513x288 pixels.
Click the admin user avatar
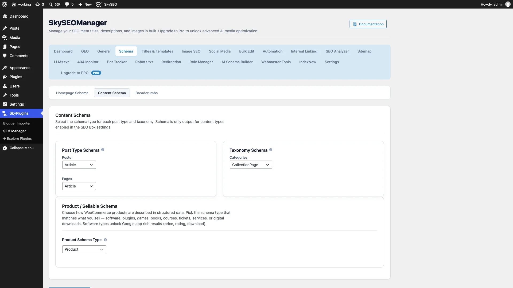(x=508, y=4)
